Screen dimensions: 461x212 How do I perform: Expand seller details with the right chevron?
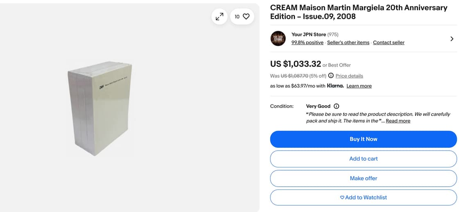452,39
